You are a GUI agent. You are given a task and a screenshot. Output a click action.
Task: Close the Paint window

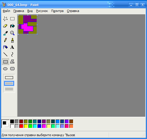(x=142, y=5)
